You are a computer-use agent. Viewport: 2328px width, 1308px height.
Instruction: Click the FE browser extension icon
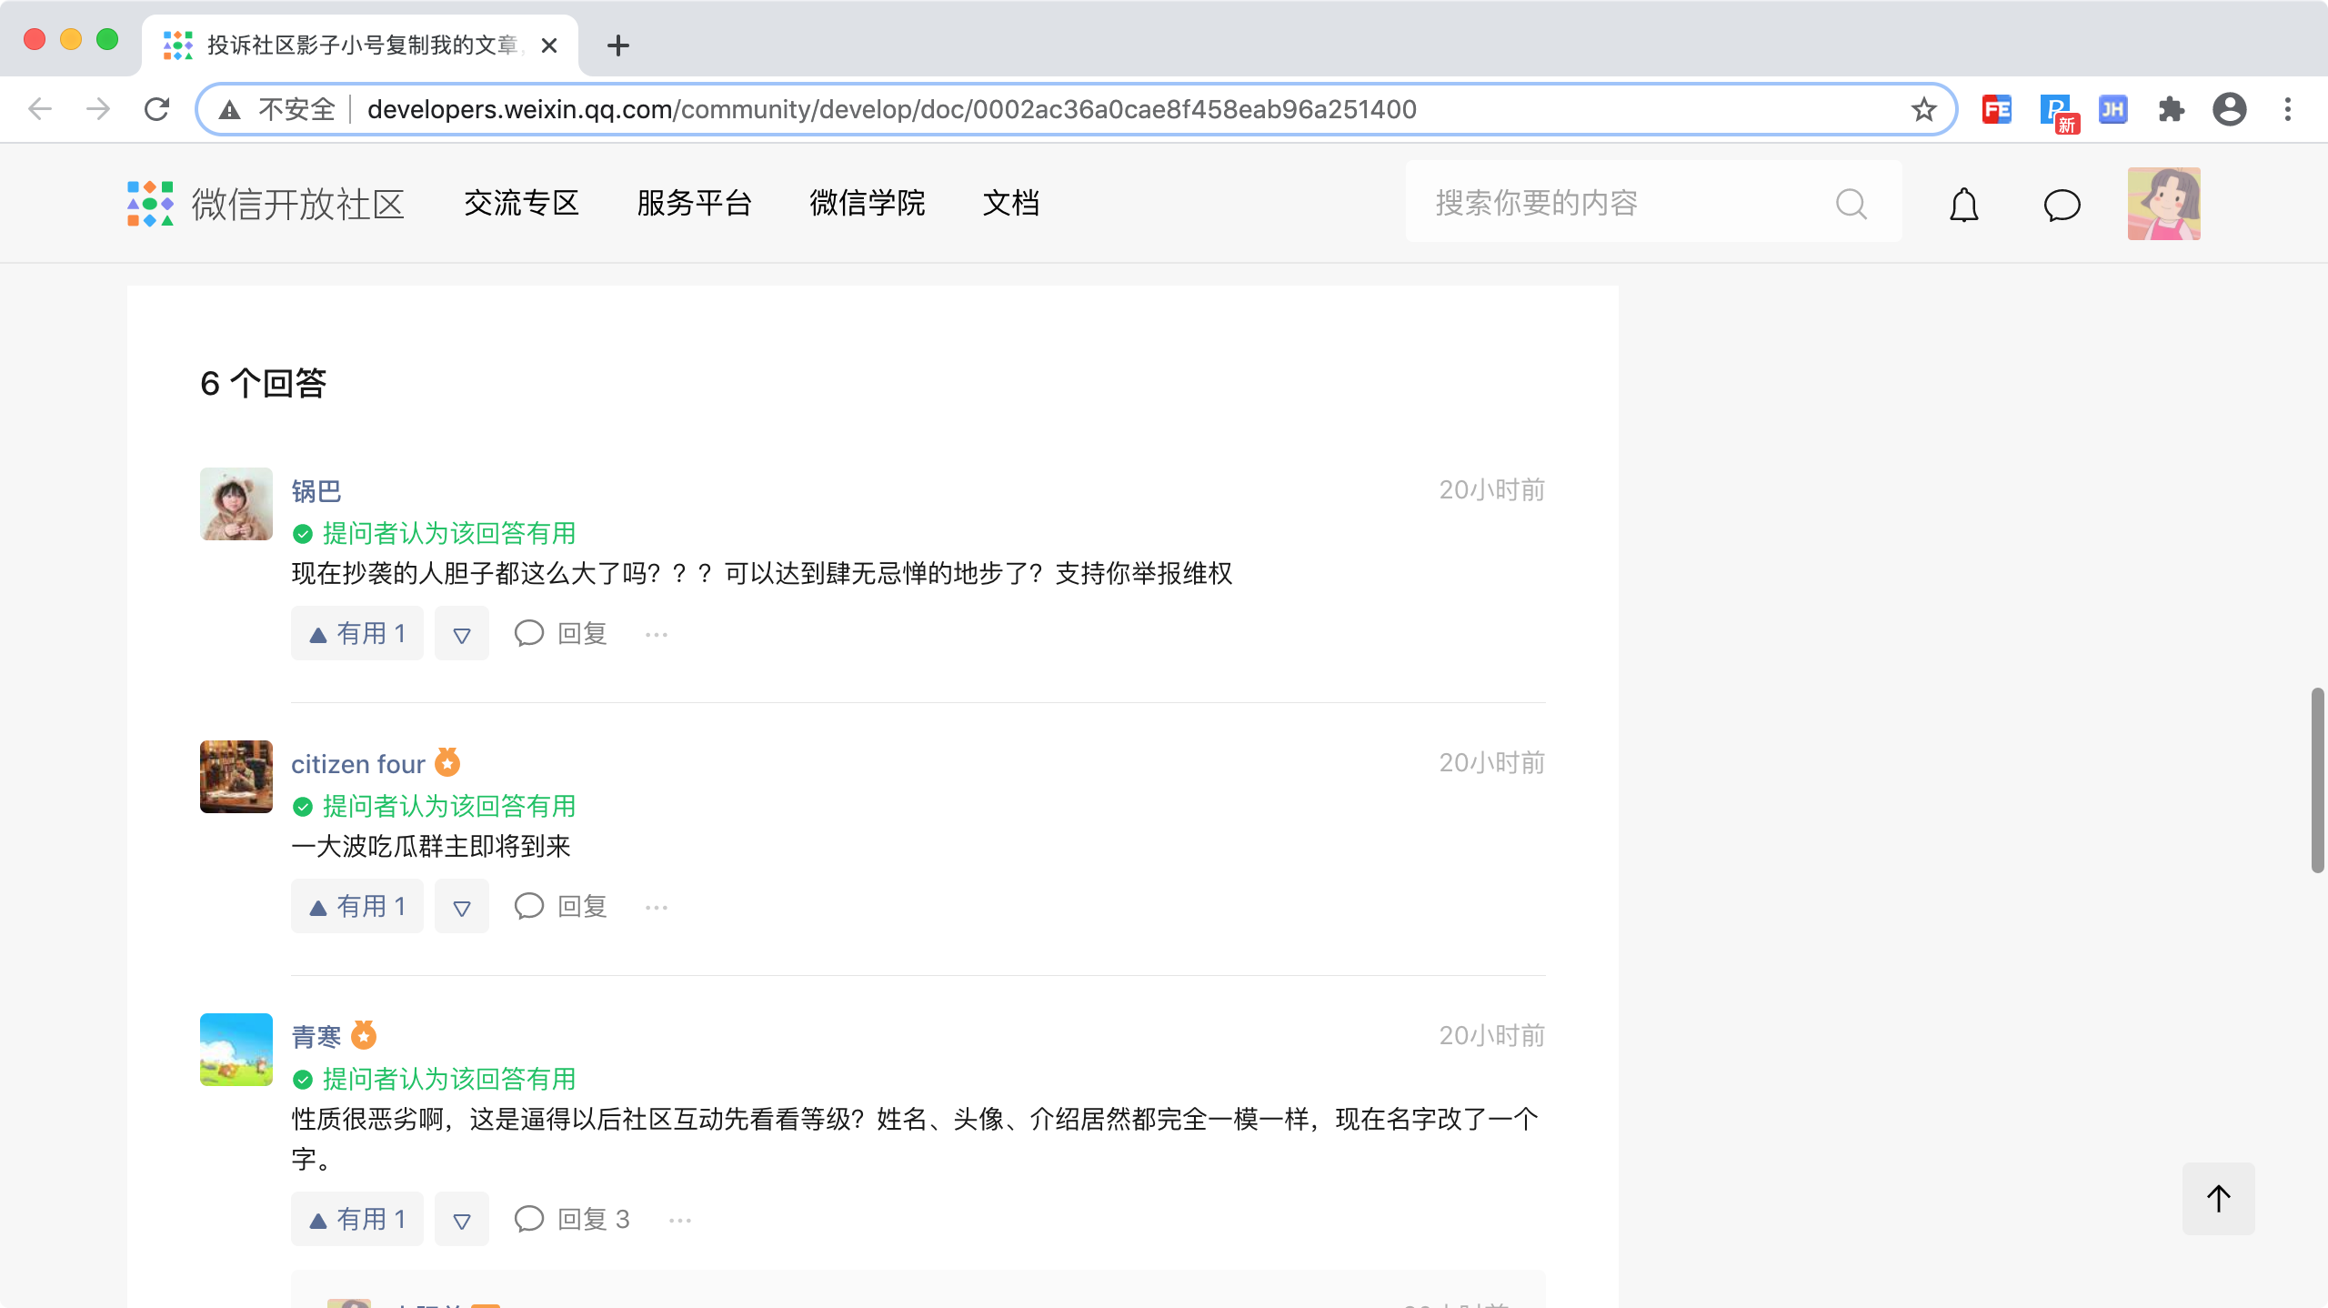pos(1996,110)
